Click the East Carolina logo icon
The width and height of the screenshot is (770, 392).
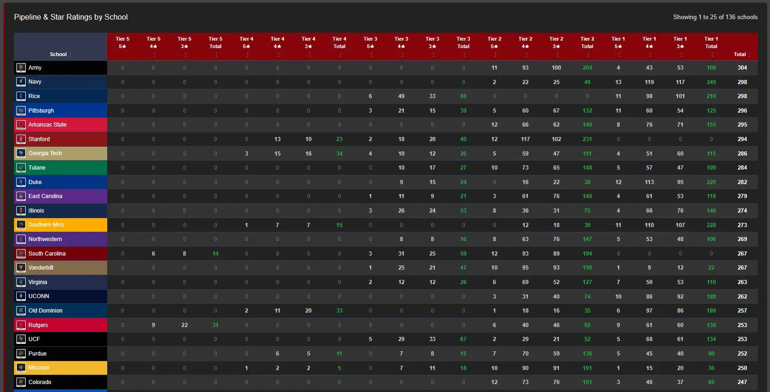pos(21,196)
